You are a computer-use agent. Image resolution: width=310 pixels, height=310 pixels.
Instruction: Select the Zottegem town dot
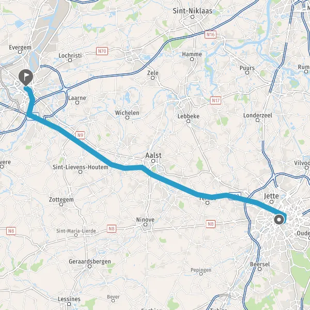click(x=61, y=204)
